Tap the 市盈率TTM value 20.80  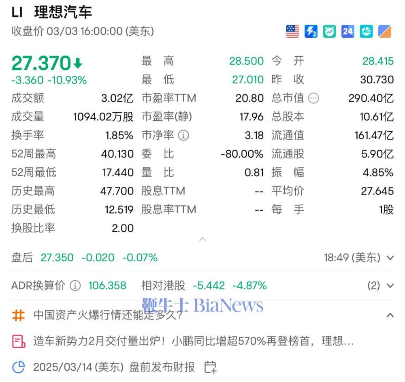pyautogui.click(x=249, y=98)
